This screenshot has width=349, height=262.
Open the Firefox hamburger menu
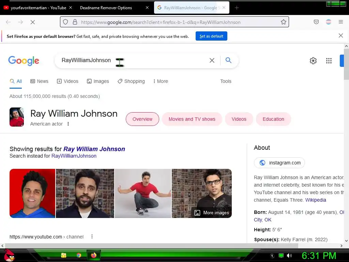341,22
